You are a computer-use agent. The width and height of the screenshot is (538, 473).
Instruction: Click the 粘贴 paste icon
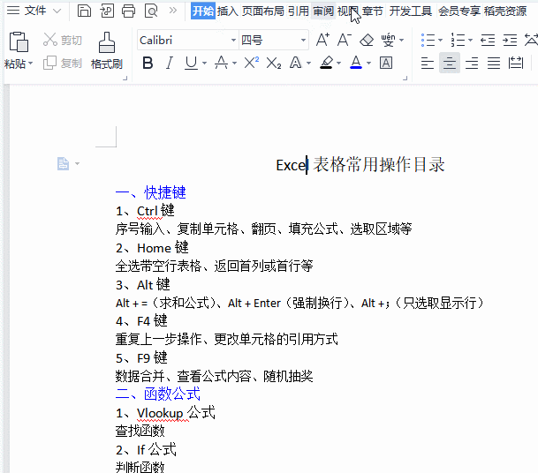[19, 41]
